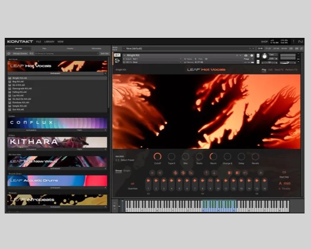
Task: Click the pitch up arrow button
Action: coord(206,173)
